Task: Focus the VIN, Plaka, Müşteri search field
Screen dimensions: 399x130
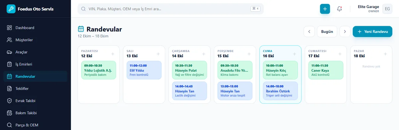Action: [x=171, y=9]
